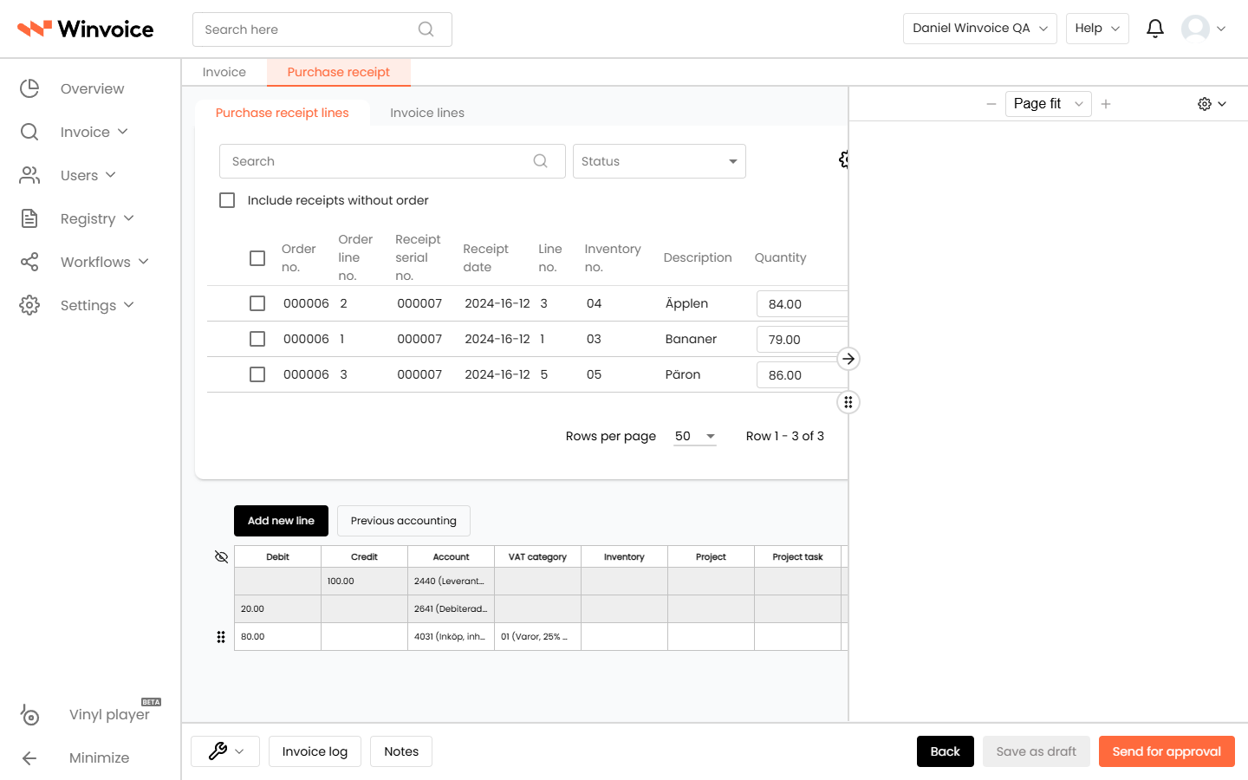Click Send for approval
This screenshot has height=780, width=1248.
(1167, 751)
